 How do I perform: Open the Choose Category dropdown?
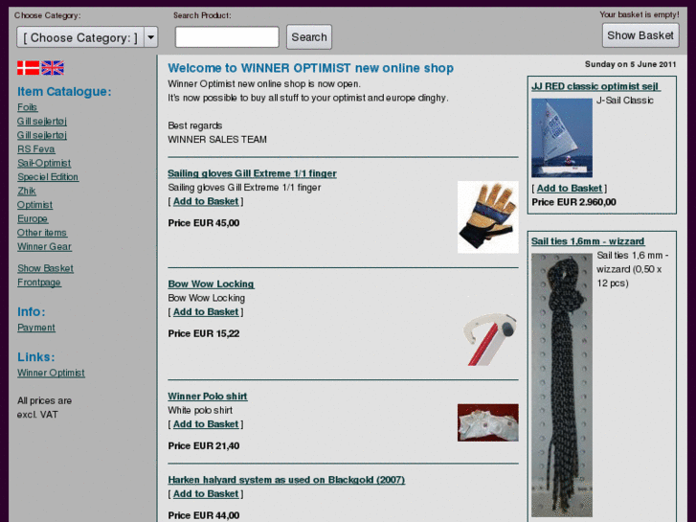(x=87, y=37)
